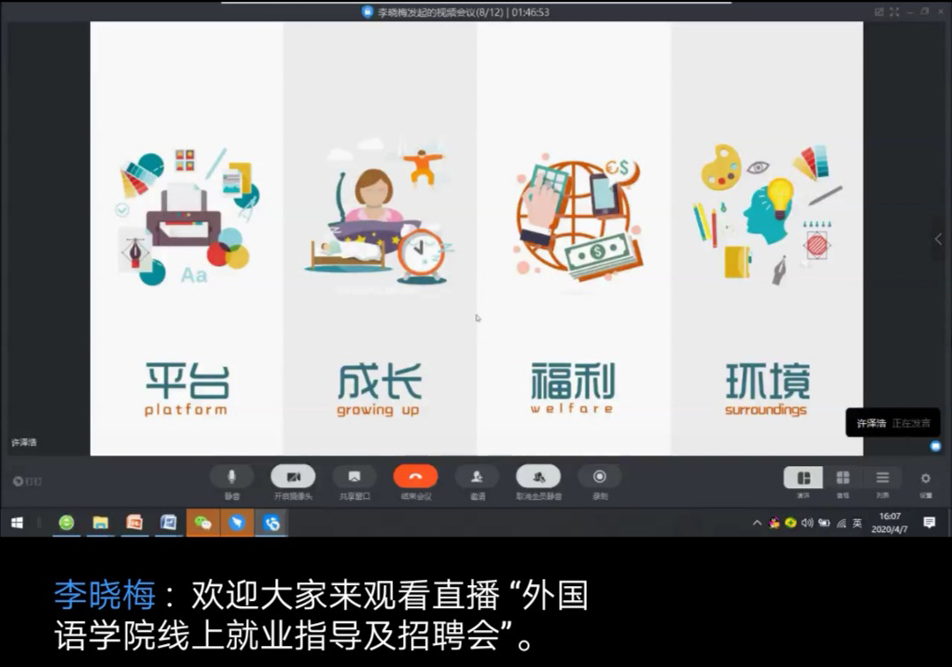This screenshot has width=952, height=667.
Task: Expand the hidden system tray icons chevron
Action: point(756,523)
